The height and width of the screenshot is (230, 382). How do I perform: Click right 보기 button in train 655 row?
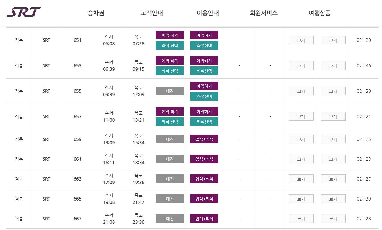pos(333,91)
